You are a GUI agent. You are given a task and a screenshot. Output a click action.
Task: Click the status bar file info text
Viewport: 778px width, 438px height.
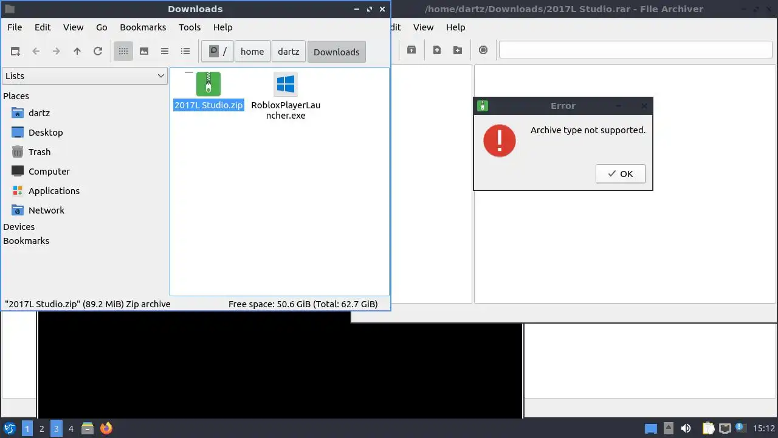click(x=88, y=304)
